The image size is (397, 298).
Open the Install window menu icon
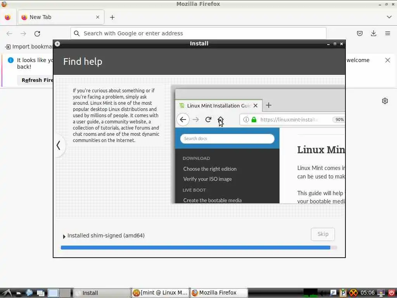click(x=57, y=44)
